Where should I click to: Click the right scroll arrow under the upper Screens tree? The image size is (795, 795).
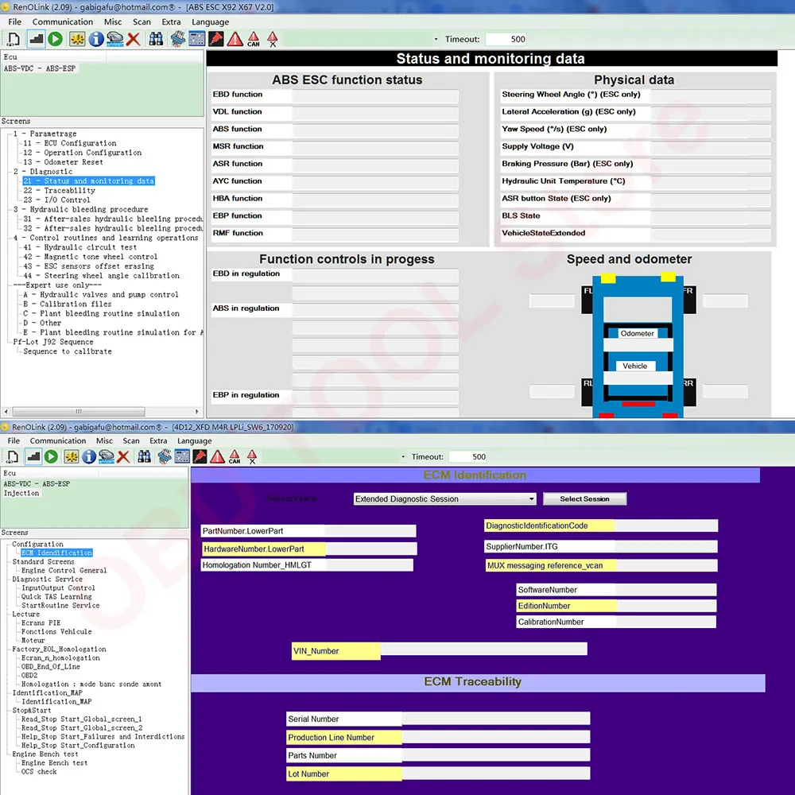point(196,411)
